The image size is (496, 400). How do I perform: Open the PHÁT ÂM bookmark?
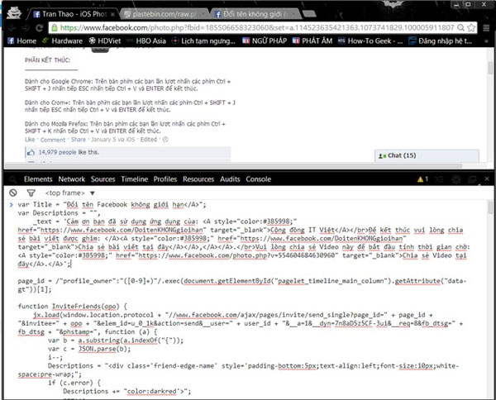point(312,40)
